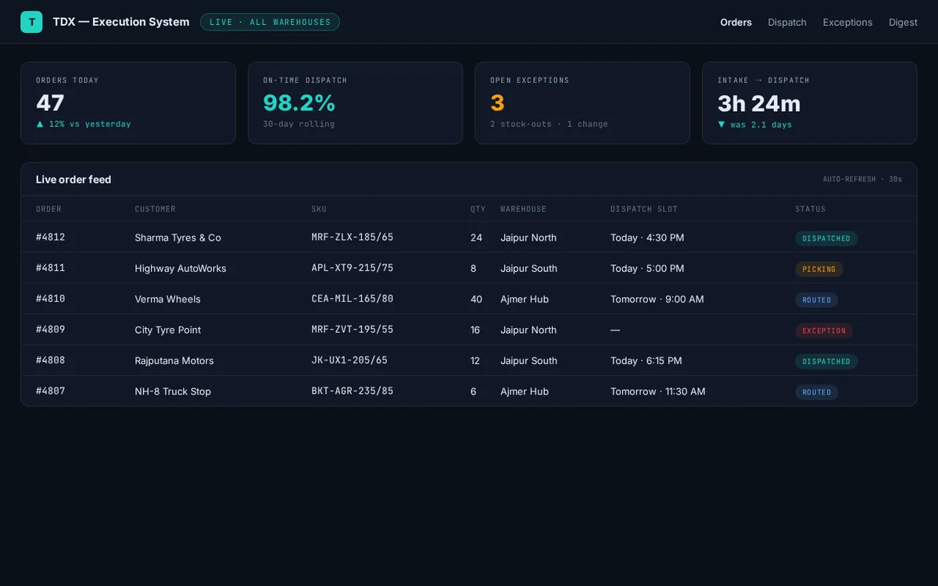Click the Customer column header
The image size is (938, 586).
pyautogui.click(x=155, y=209)
